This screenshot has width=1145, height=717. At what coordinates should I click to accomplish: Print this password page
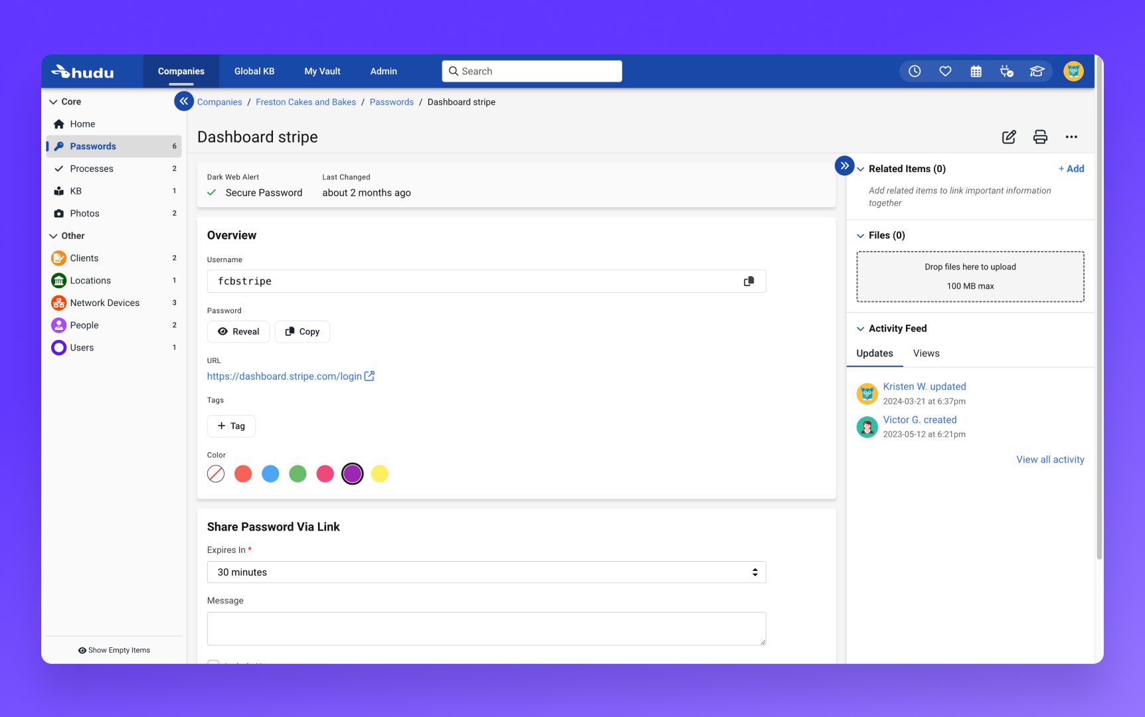pyautogui.click(x=1040, y=137)
